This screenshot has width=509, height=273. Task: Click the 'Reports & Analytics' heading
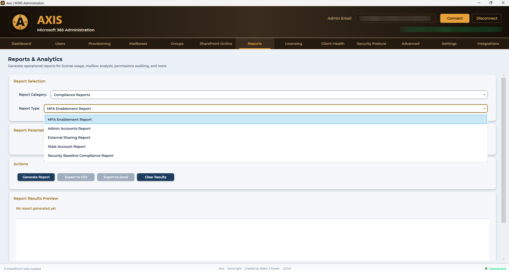(35, 59)
